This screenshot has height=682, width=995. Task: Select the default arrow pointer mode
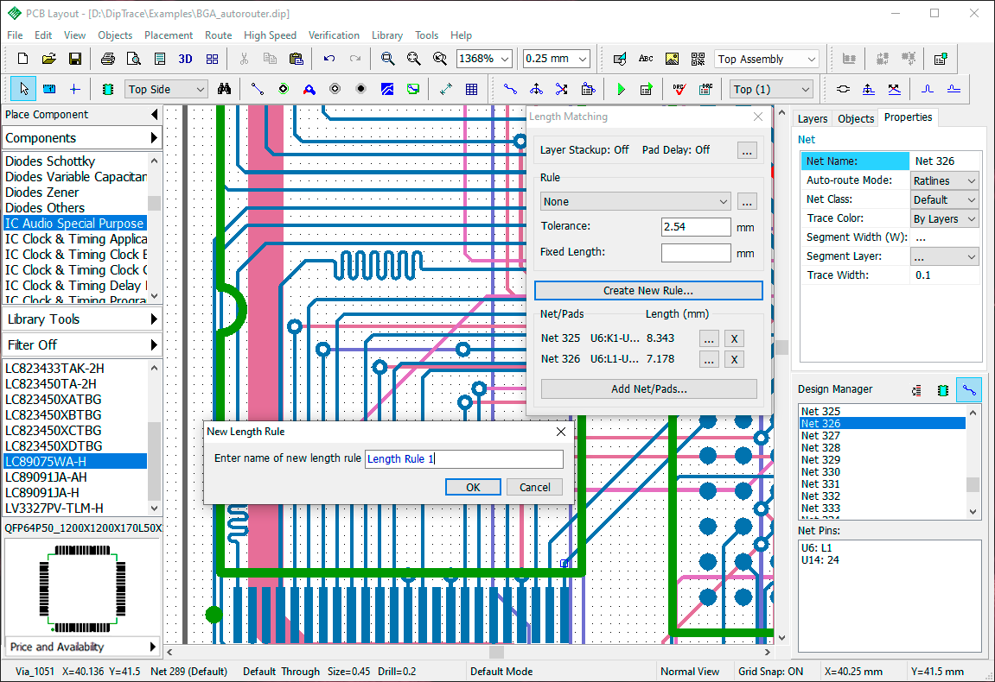(x=23, y=90)
